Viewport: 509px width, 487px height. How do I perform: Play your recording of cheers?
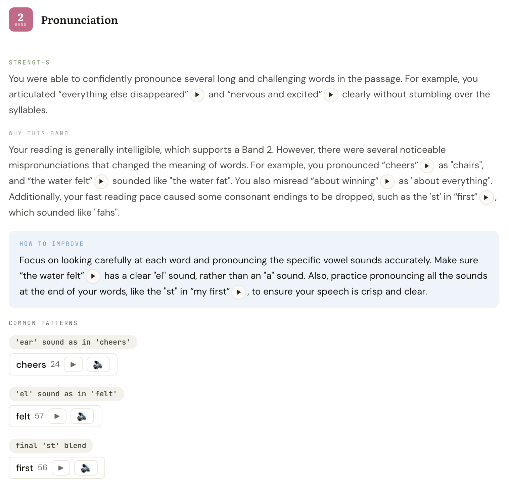coord(73,364)
